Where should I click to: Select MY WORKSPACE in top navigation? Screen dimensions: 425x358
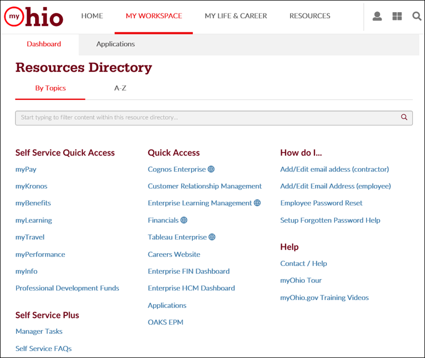pyautogui.click(x=154, y=16)
